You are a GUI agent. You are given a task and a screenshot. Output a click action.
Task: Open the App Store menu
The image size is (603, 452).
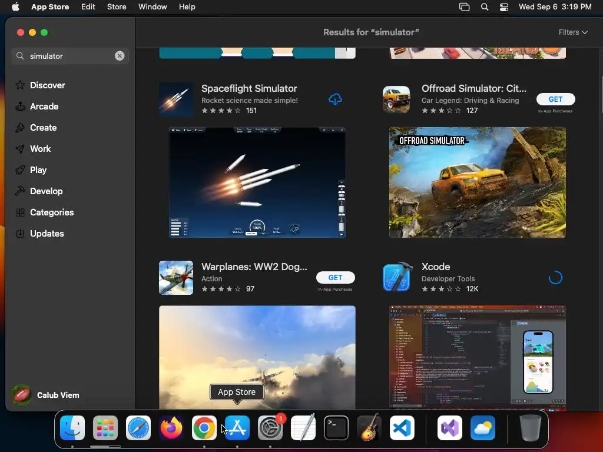(50, 6)
